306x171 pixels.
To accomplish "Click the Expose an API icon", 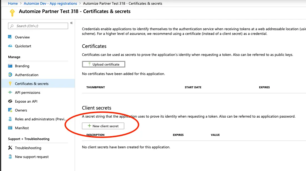I will 10,101.
